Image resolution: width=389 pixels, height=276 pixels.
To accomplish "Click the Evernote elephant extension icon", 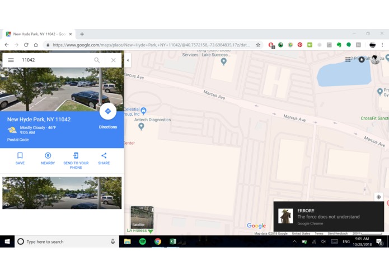I will 339,45.
